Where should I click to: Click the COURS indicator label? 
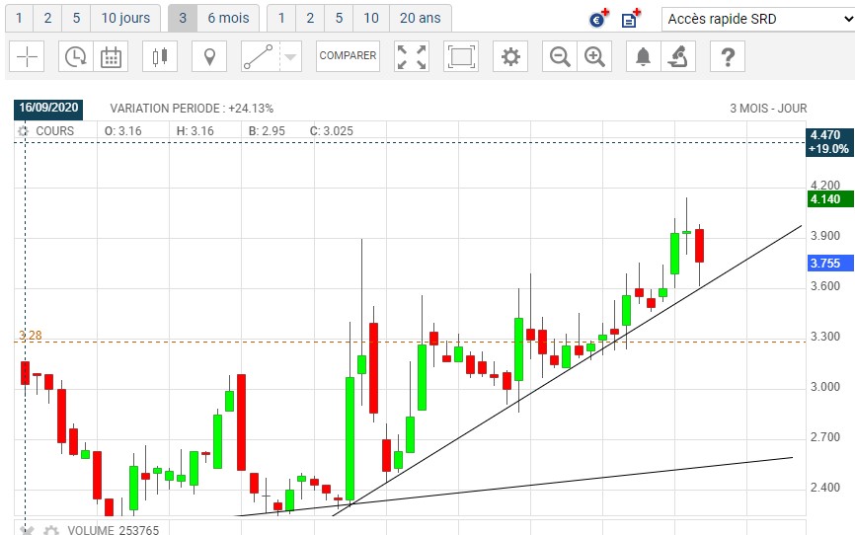pos(54,131)
